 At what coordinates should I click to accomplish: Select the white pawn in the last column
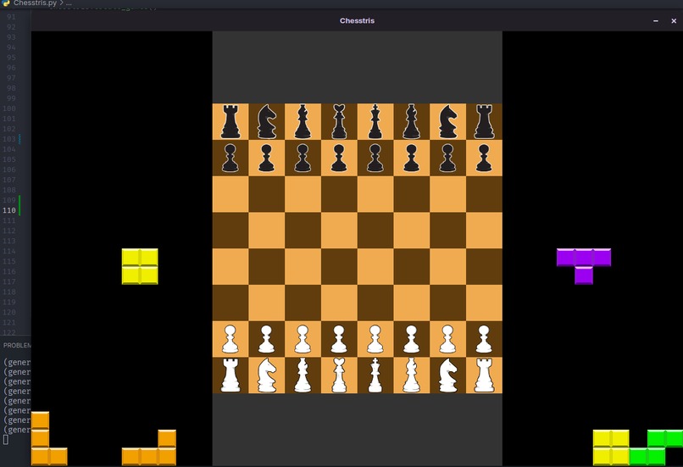coord(484,339)
